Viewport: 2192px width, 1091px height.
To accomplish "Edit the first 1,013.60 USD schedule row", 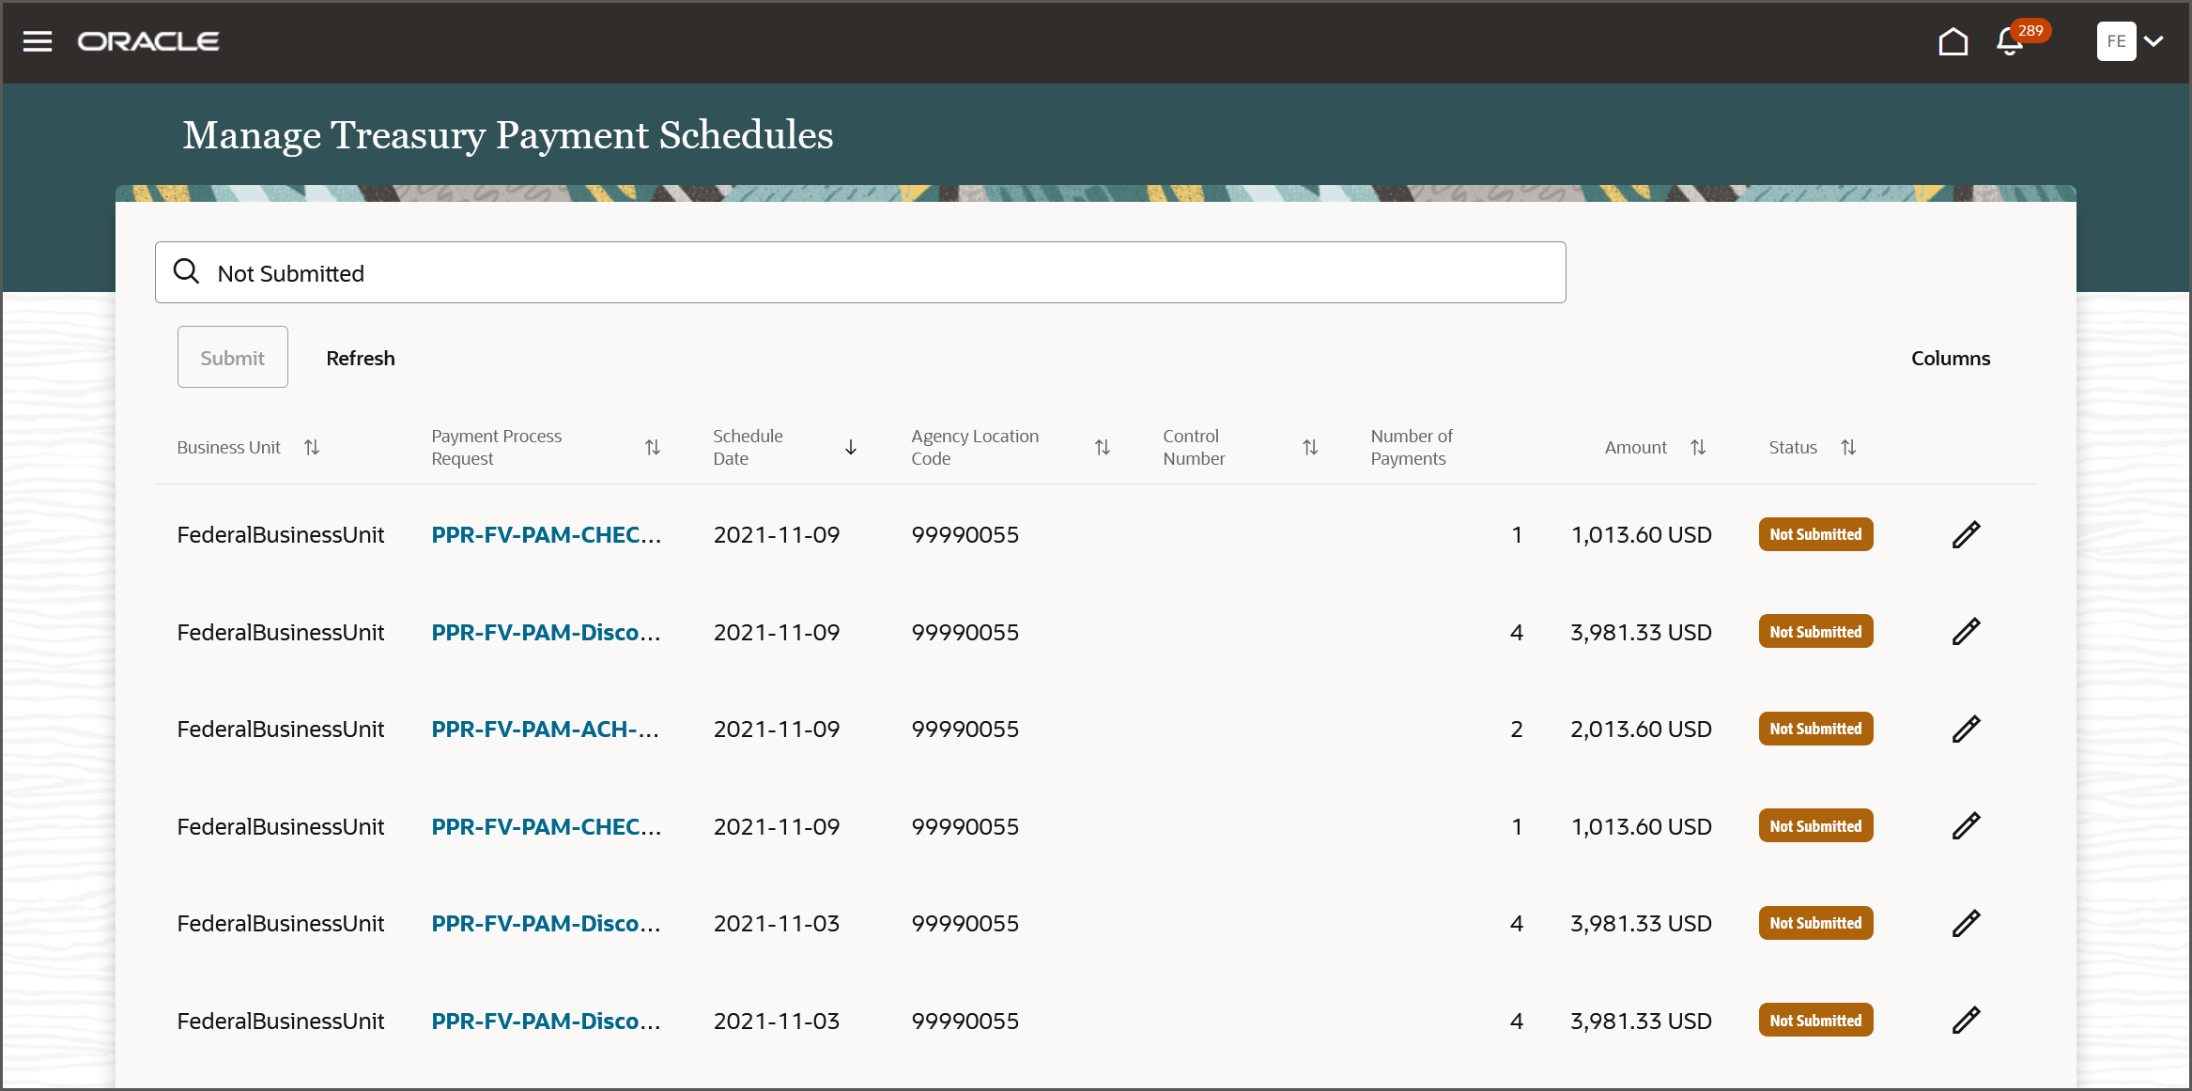I will (x=1966, y=535).
